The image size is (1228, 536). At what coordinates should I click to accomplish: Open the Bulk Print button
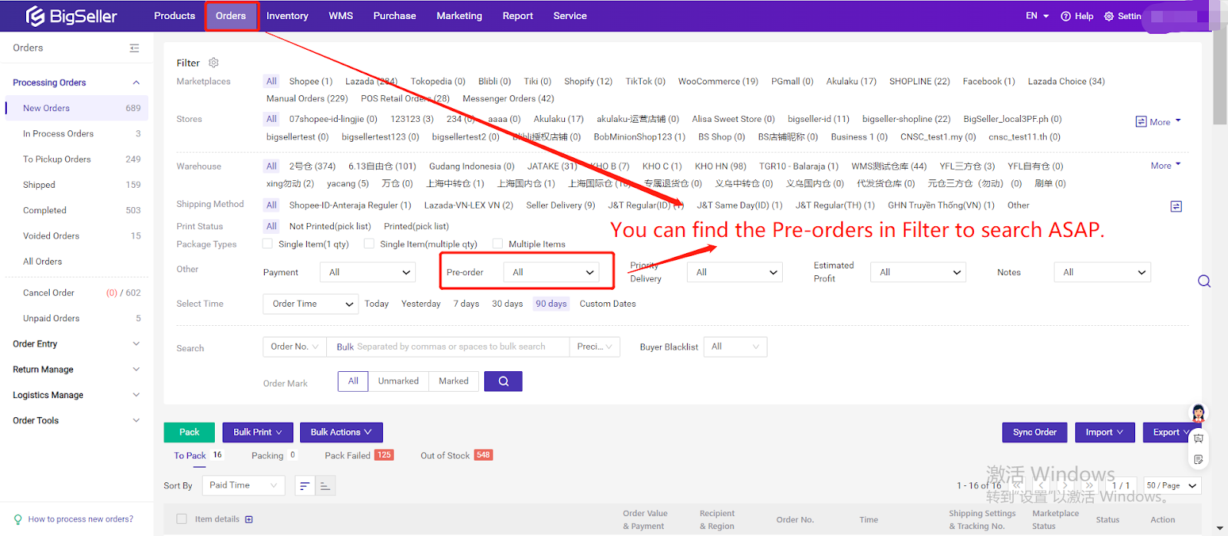pyautogui.click(x=258, y=432)
